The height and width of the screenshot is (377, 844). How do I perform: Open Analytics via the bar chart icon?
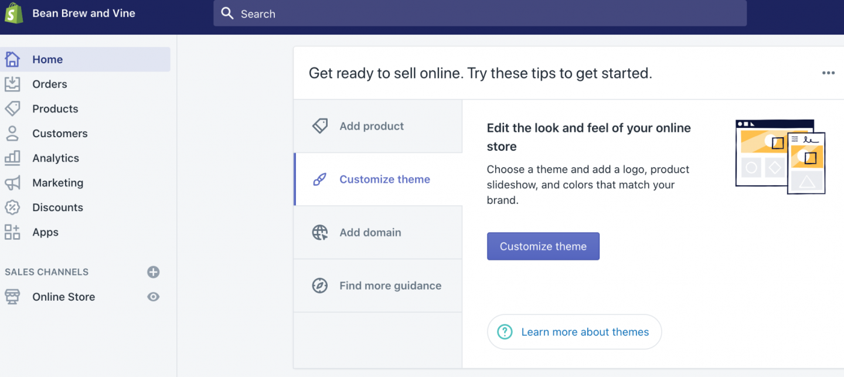click(x=12, y=158)
